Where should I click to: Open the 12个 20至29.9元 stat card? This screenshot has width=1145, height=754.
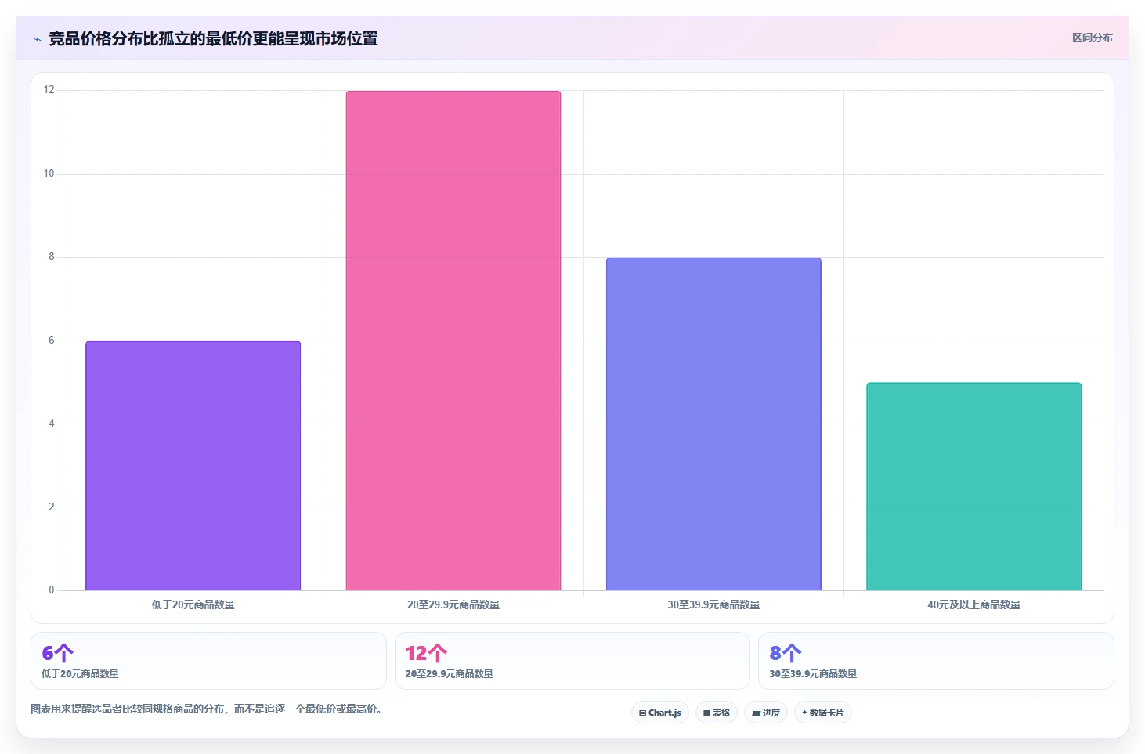[x=572, y=661]
